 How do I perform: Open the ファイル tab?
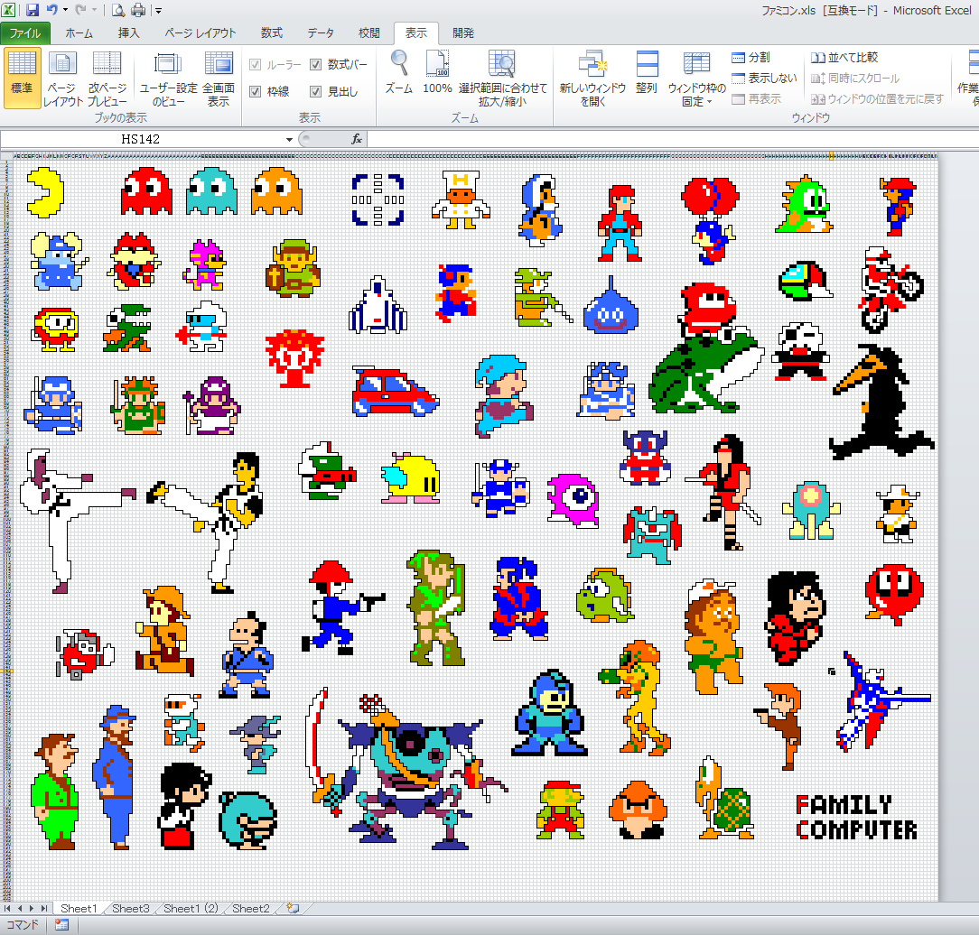pos(25,33)
